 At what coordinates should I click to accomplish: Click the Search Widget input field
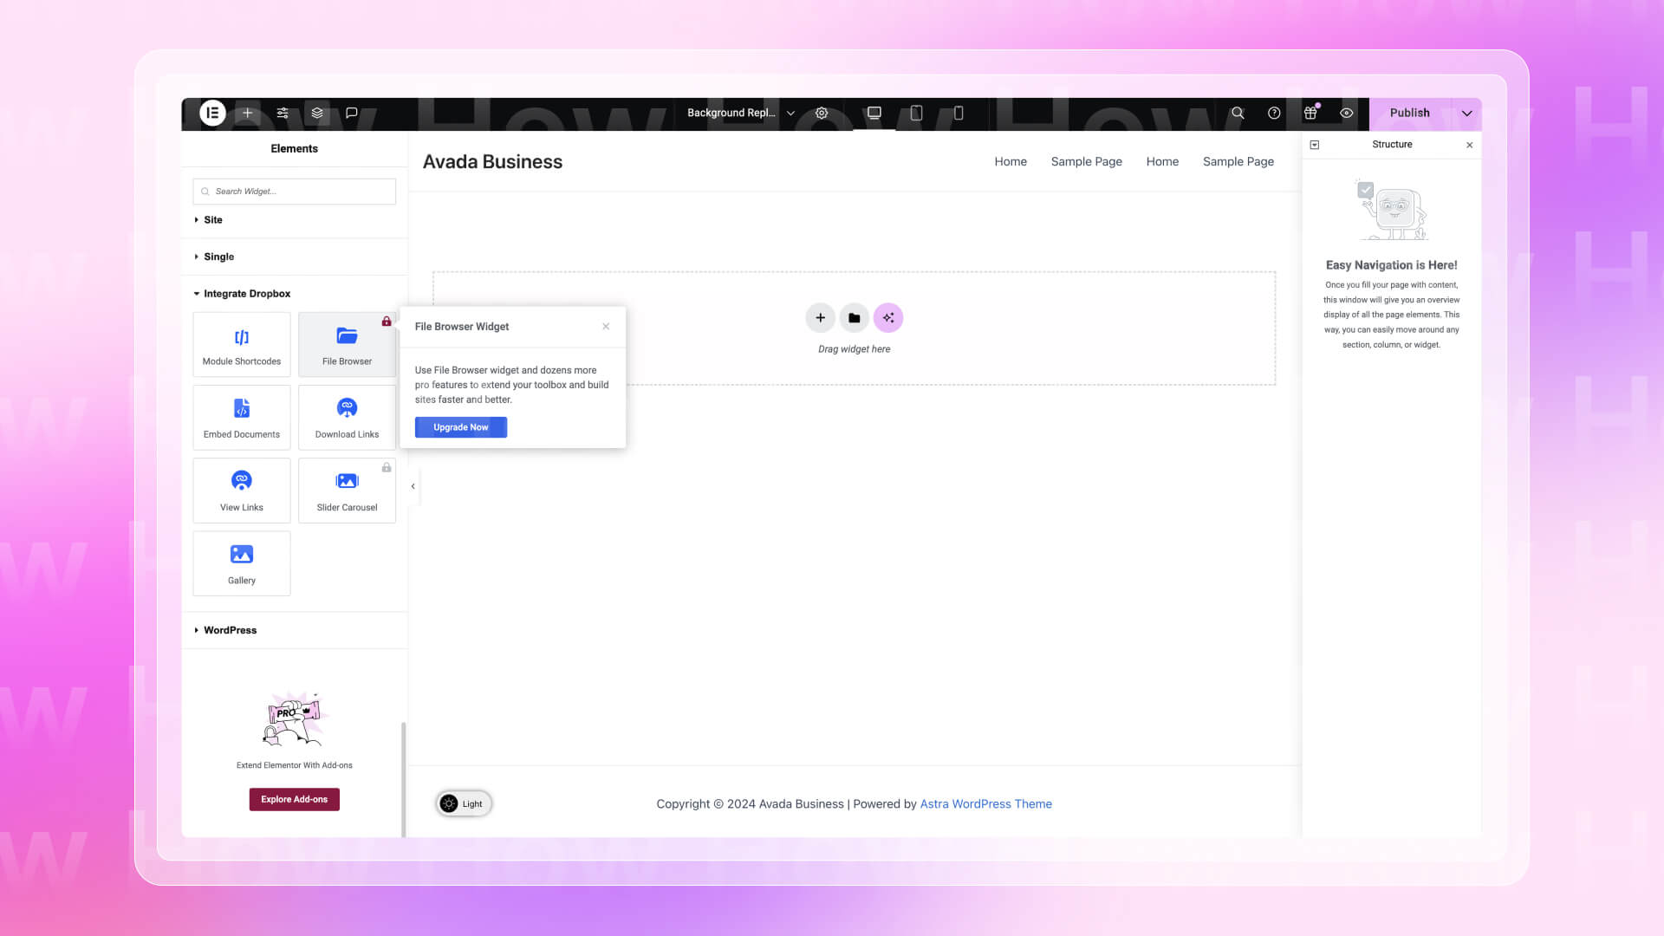click(x=294, y=191)
